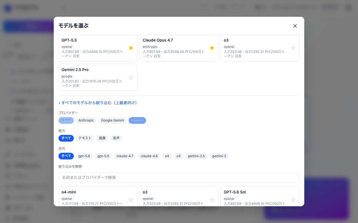This screenshot has height=223, width=358.
Task: Remove the star from Claude Opus 4.7
Action: point(212,48)
